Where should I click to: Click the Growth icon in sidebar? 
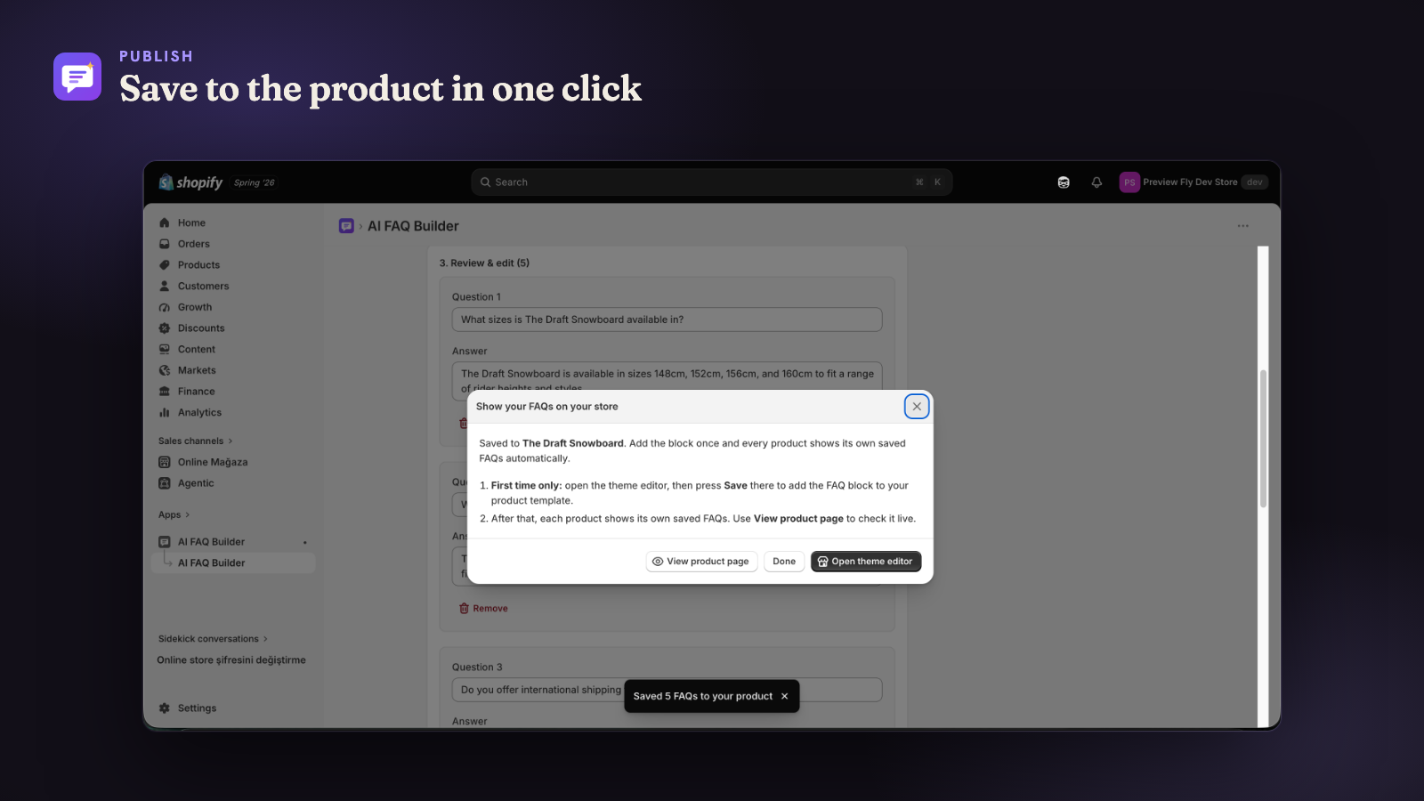tap(165, 308)
